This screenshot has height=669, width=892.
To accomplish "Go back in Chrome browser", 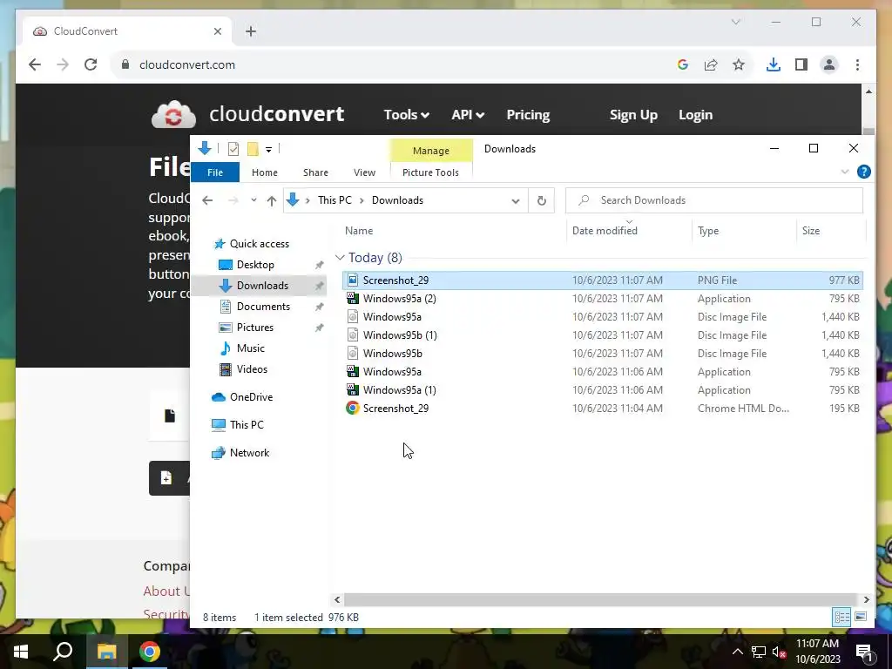I will (x=35, y=64).
